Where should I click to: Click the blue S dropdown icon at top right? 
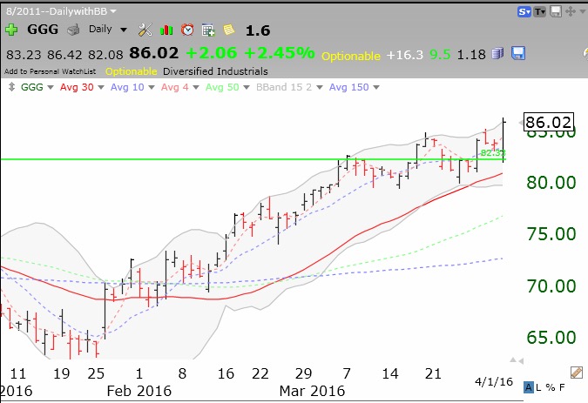click(x=524, y=10)
